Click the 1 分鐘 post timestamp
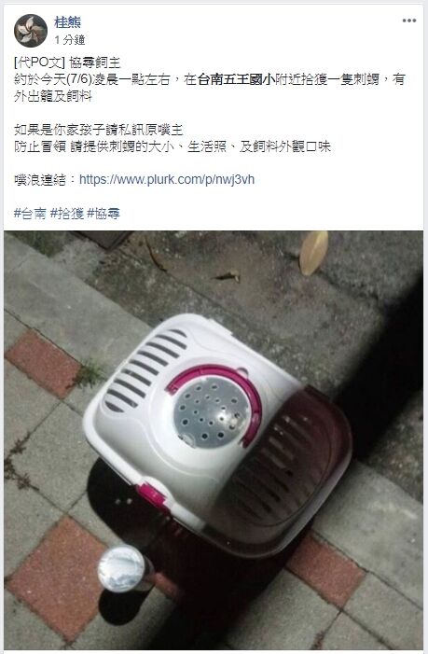This screenshot has height=654, width=428. [x=70, y=40]
